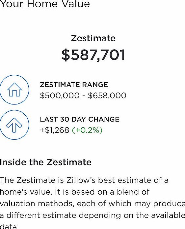Click the lower range value $658,000
Viewport: 185px width, 229px height.
(x=107, y=95)
